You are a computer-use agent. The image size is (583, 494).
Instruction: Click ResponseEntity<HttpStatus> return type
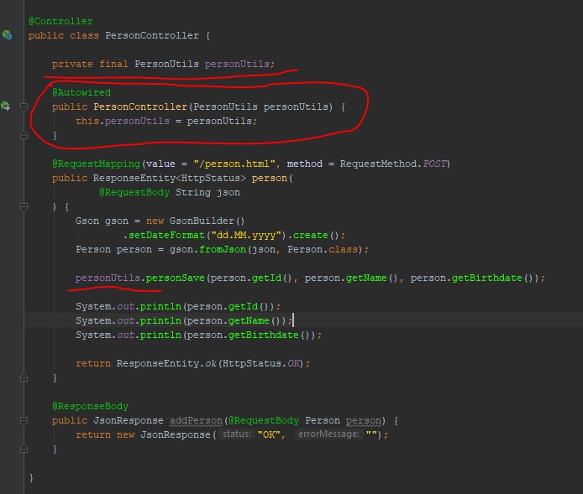[169, 178]
